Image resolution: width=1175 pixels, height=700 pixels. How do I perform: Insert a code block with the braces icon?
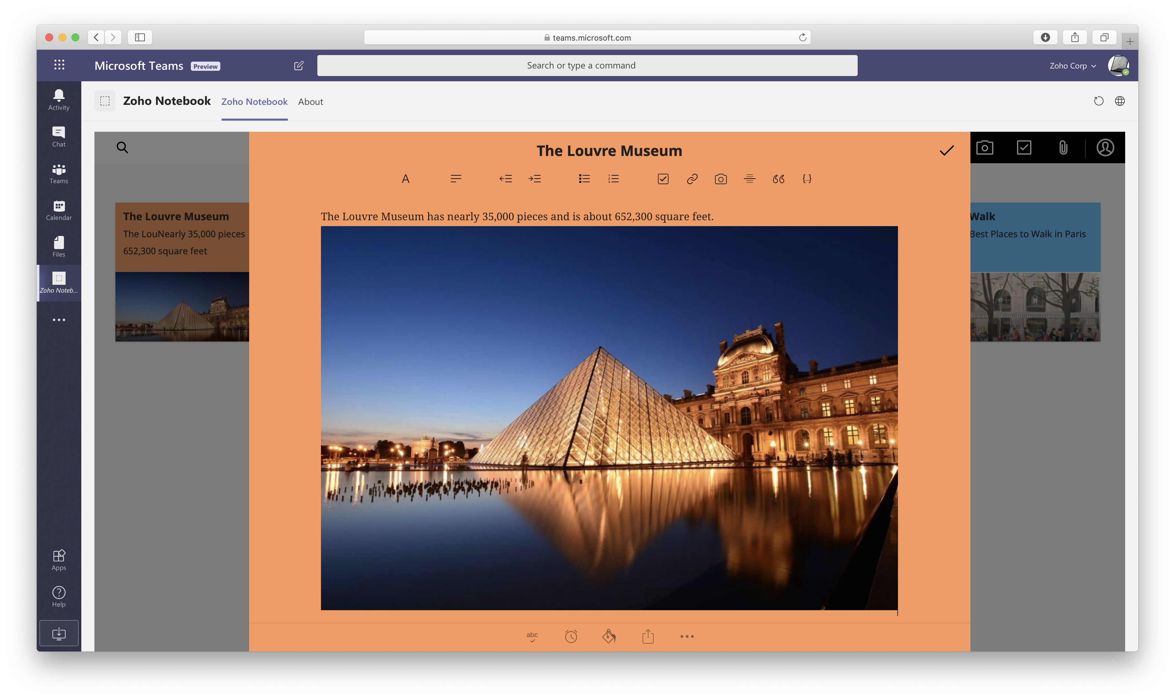click(807, 179)
